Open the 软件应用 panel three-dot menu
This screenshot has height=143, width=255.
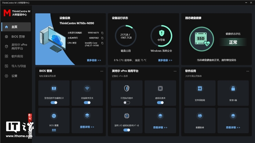pyautogui.click(x=248, y=71)
